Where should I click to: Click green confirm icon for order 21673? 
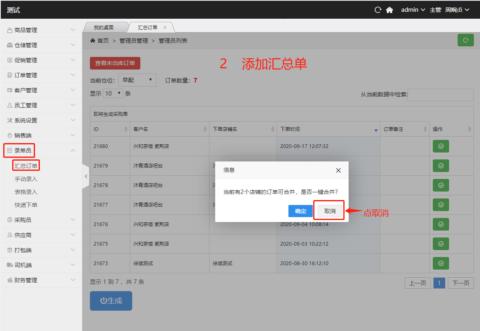441,263
